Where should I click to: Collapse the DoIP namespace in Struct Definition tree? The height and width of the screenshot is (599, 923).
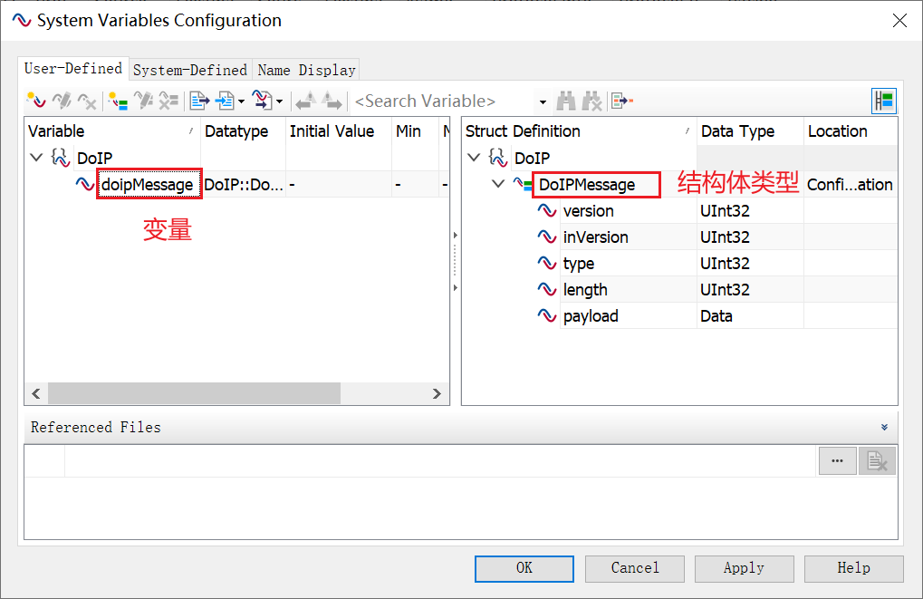474,158
